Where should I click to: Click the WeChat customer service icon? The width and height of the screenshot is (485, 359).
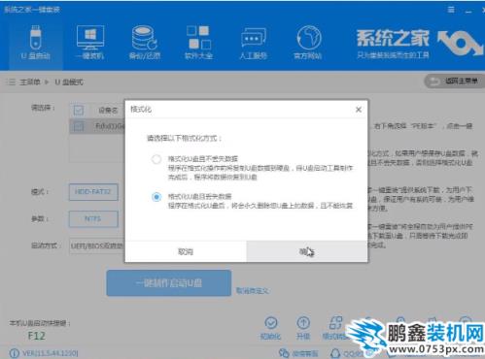284,353
